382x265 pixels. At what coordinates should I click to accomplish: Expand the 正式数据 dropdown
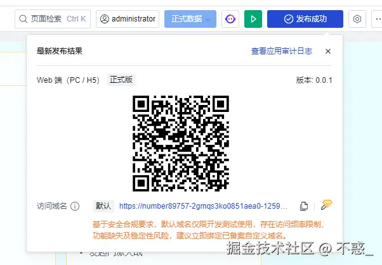(x=190, y=19)
